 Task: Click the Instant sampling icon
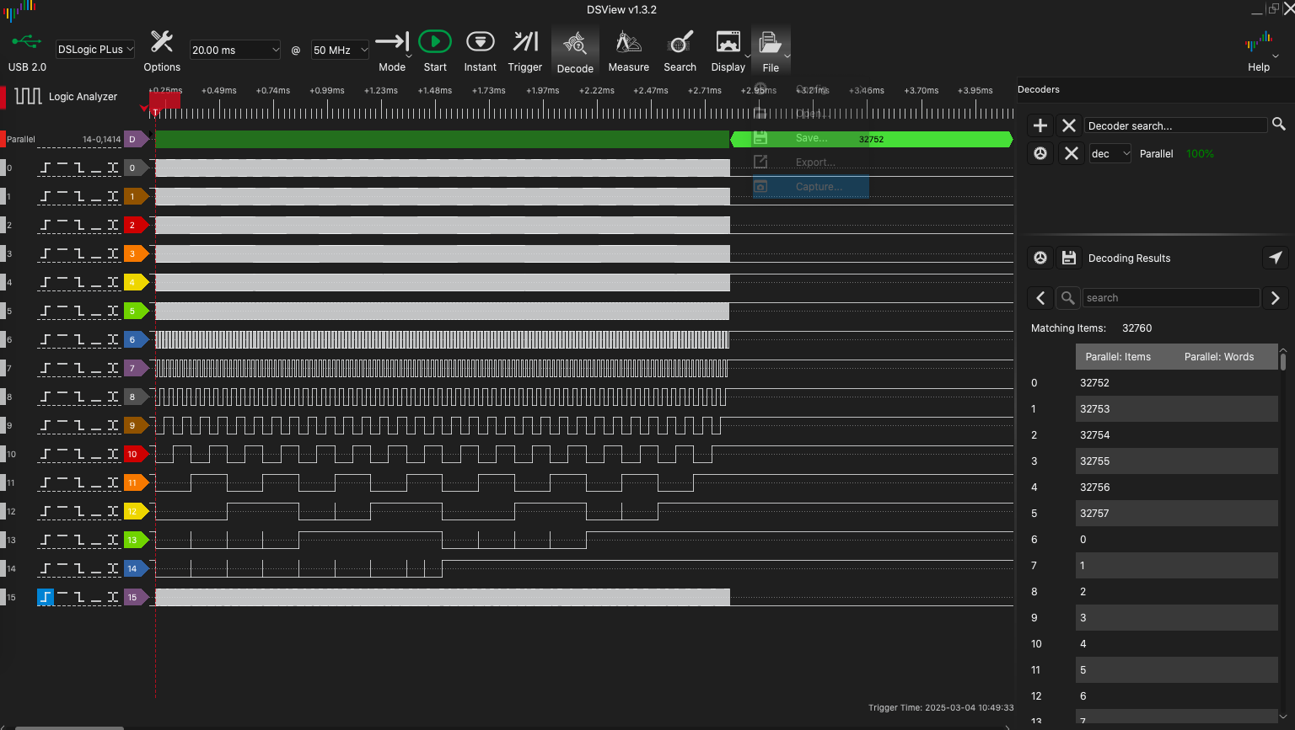480,40
